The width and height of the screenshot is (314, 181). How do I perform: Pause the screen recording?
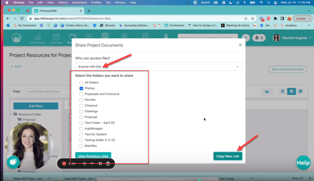coord(100,164)
